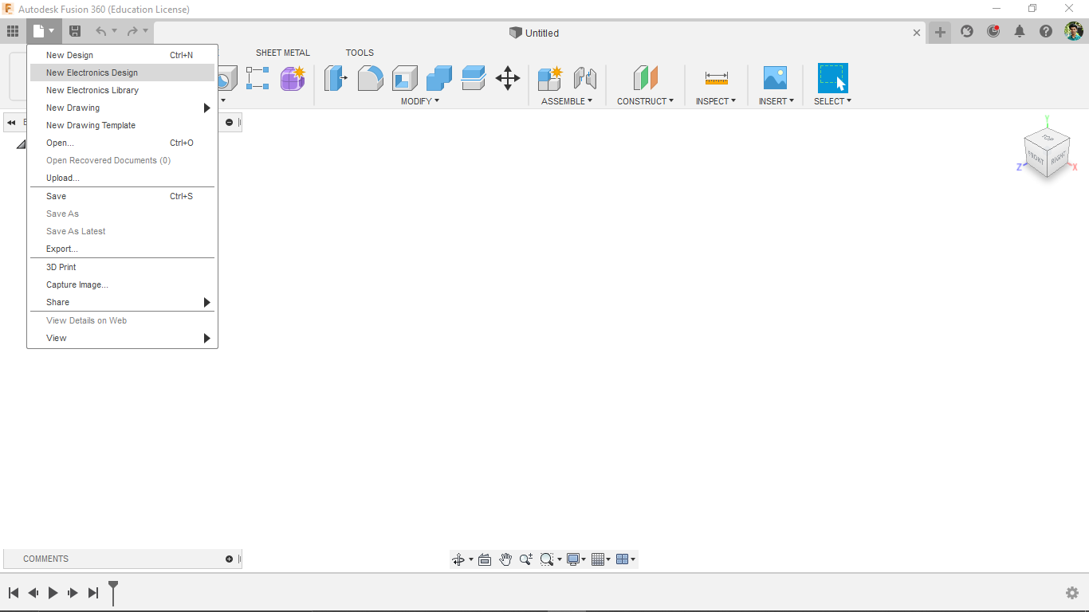Choose New Drawing Template
This screenshot has height=612, width=1089.
click(123, 125)
